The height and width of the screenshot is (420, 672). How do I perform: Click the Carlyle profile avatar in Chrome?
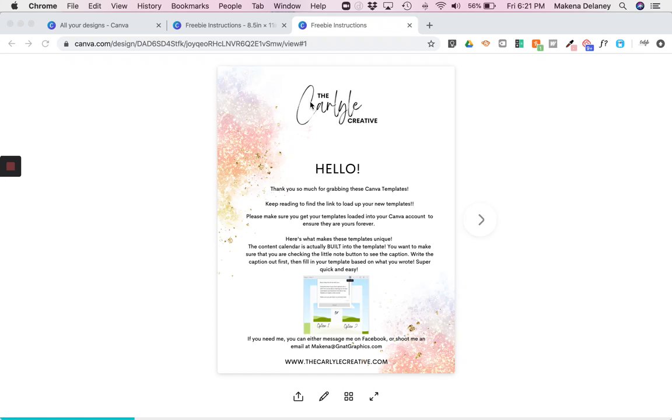(x=644, y=43)
